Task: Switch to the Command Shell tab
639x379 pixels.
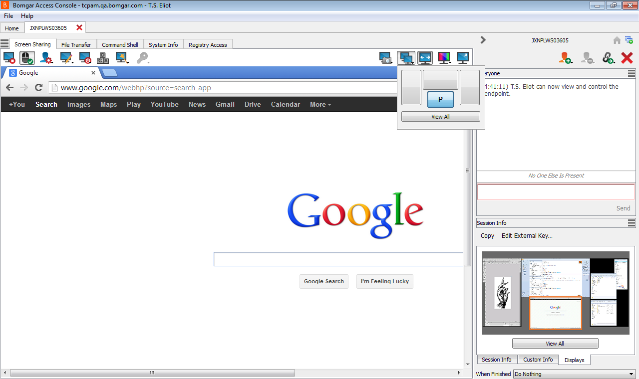Action: pyautogui.click(x=120, y=44)
